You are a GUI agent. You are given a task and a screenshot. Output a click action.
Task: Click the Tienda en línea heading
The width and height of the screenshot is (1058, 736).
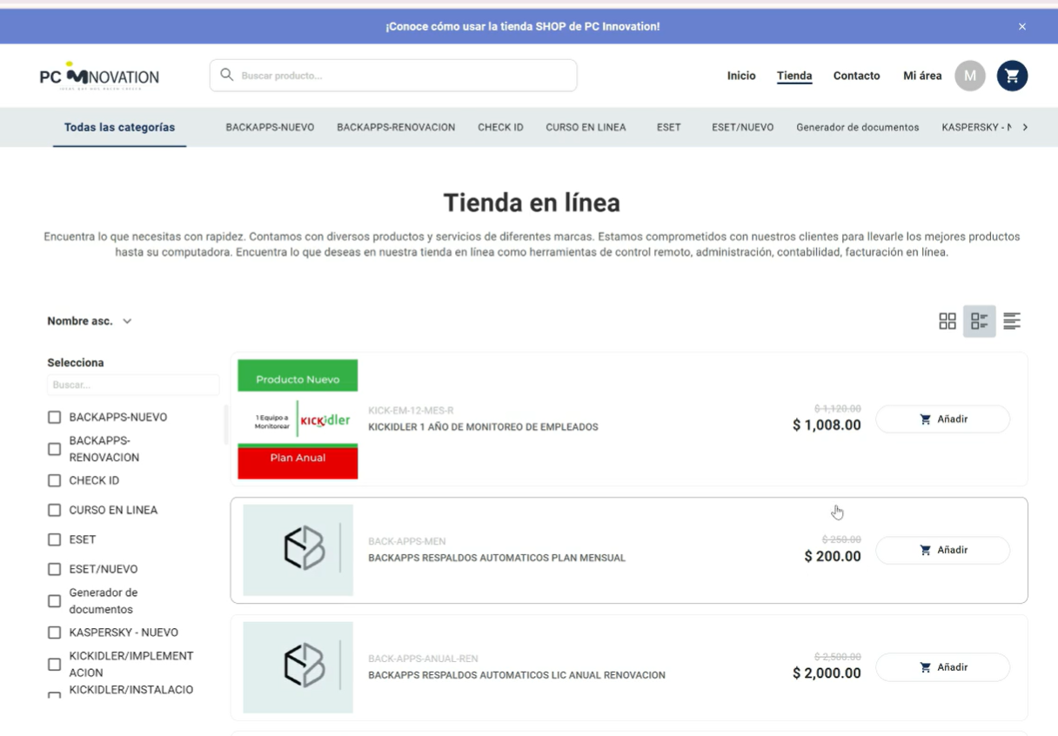coord(532,203)
